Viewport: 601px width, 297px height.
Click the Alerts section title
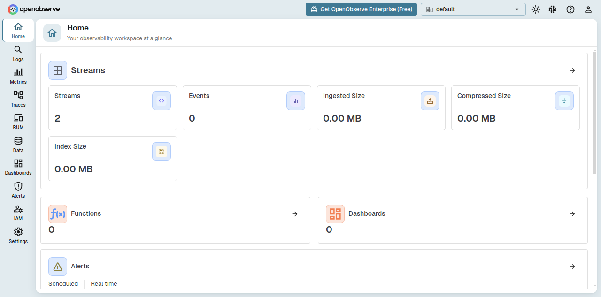click(80, 266)
